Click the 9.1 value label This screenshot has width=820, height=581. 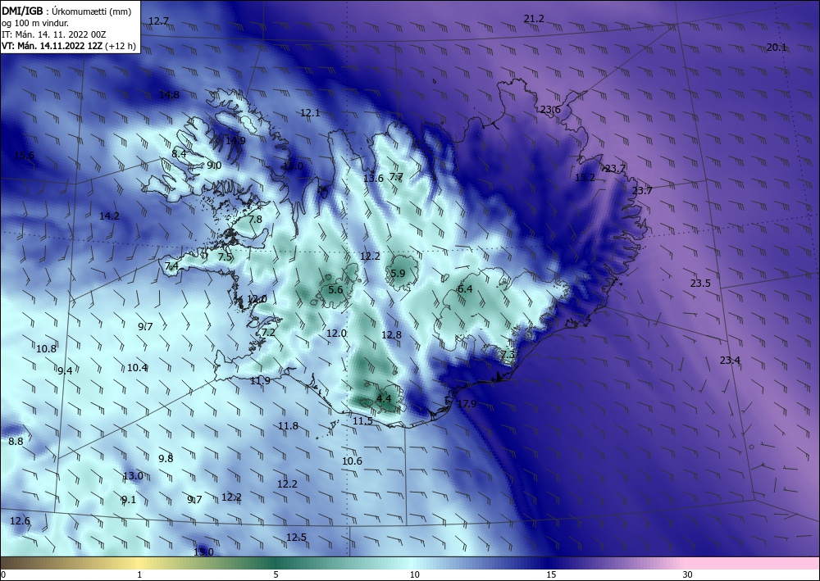click(x=129, y=500)
